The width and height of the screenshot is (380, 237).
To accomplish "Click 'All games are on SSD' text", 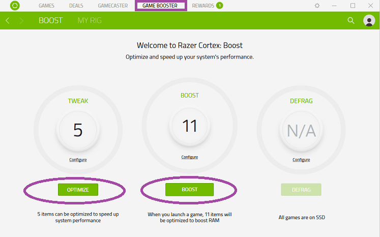I will 302,217.
